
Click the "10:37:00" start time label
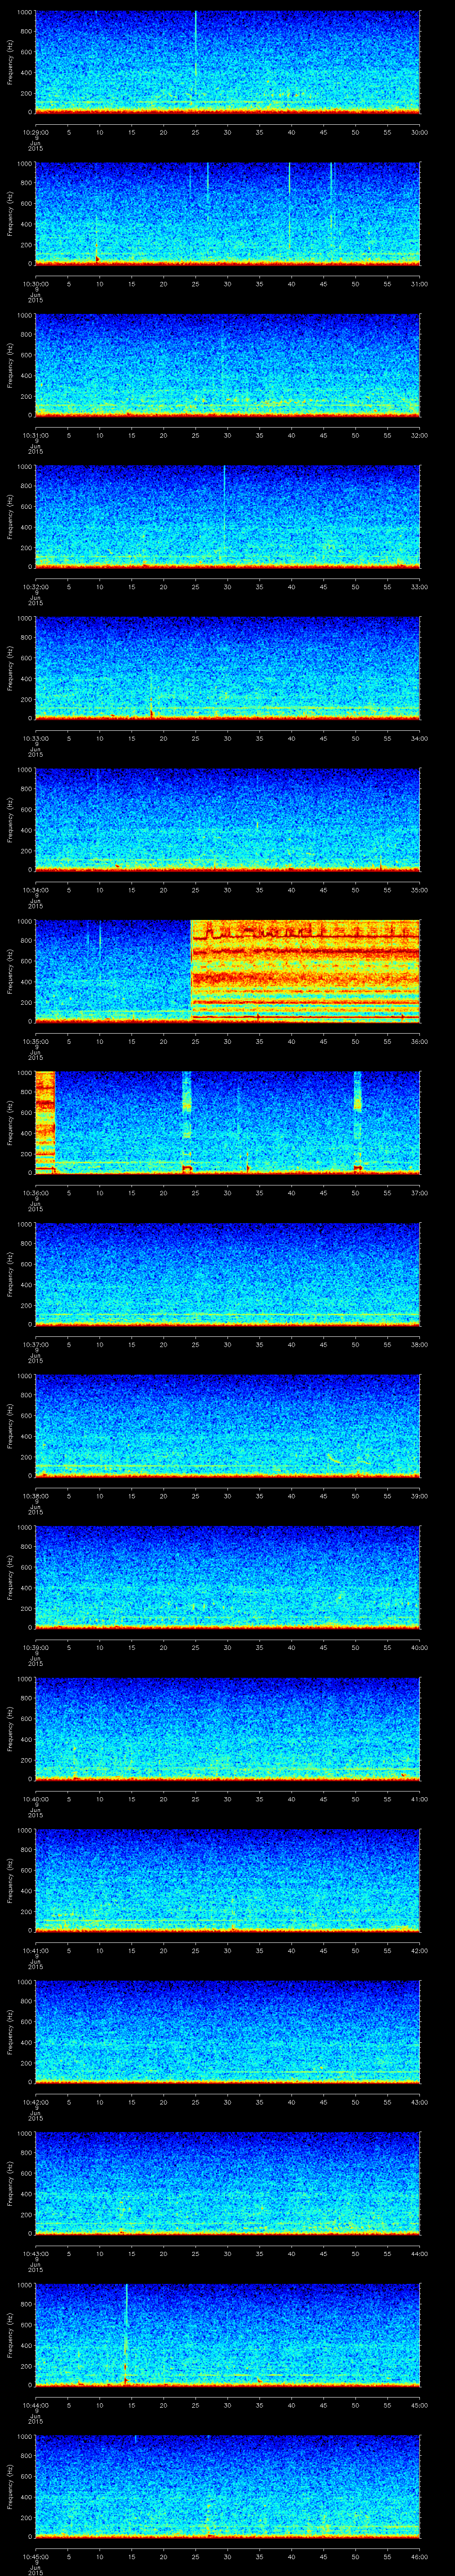click(x=35, y=1343)
